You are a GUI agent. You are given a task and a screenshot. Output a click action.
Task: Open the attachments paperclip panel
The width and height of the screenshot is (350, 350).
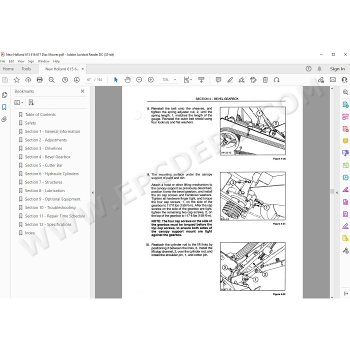click(x=4, y=119)
